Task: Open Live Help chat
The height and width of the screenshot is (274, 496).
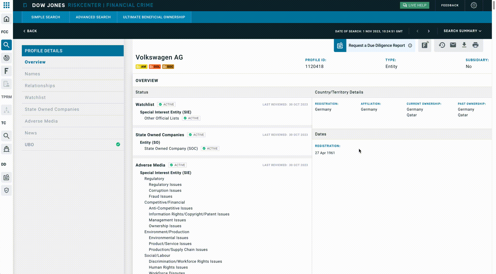Action: pyautogui.click(x=415, y=5)
